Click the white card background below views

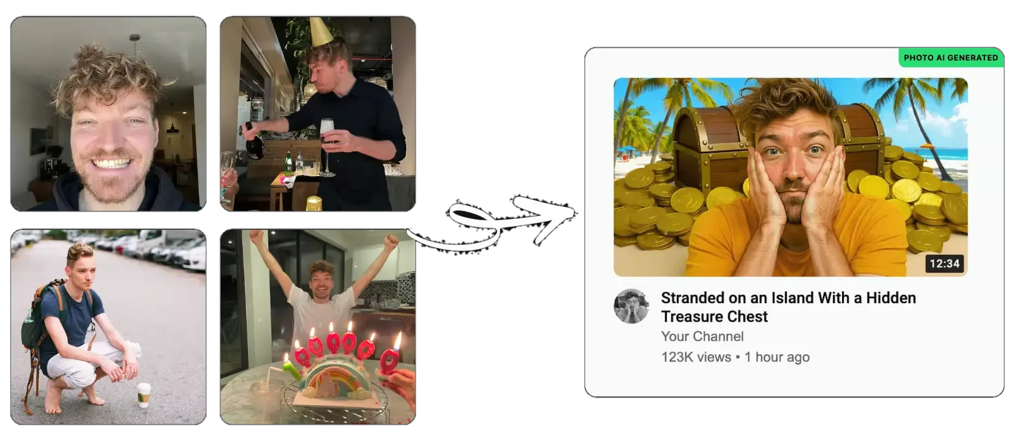(x=794, y=382)
